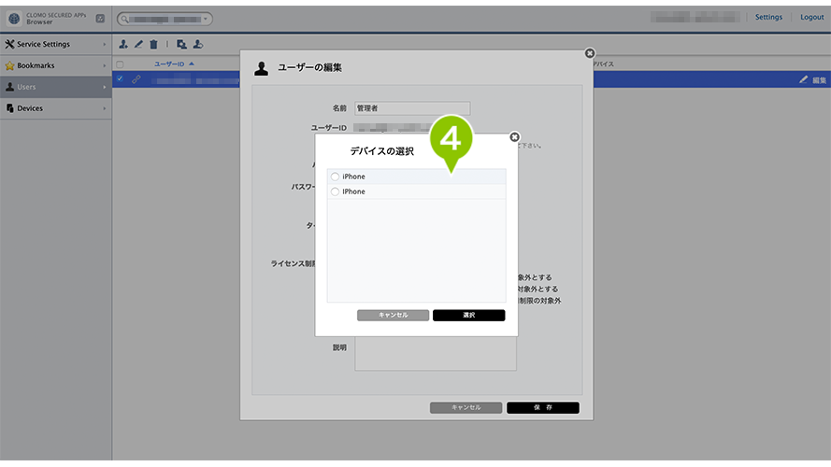This screenshot has width=831, height=467.
Task: Open the search box dropdown arrow
Action: tap(205, 18)
